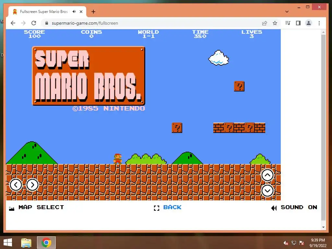The height and width of the screenshot is (249, 332).
Task: Click the SCORE 100 display
Action: 34,34
